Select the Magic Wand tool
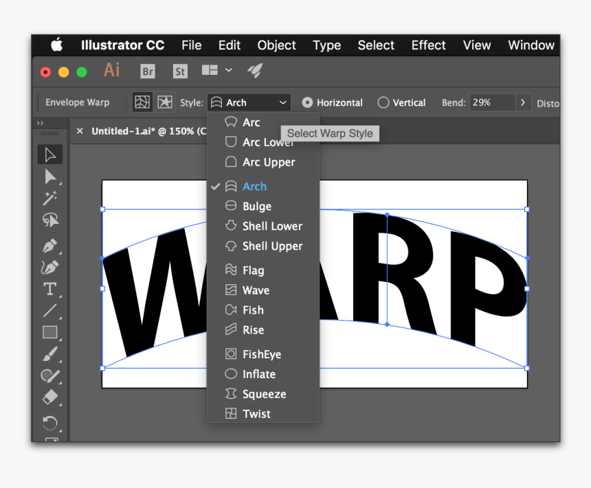Screen dimensions: 591x488 [x=49, y=198]
